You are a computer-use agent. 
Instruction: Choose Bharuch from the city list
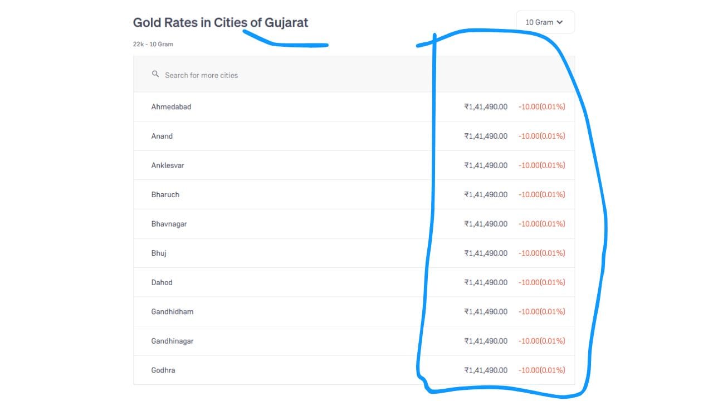[354, 194]
